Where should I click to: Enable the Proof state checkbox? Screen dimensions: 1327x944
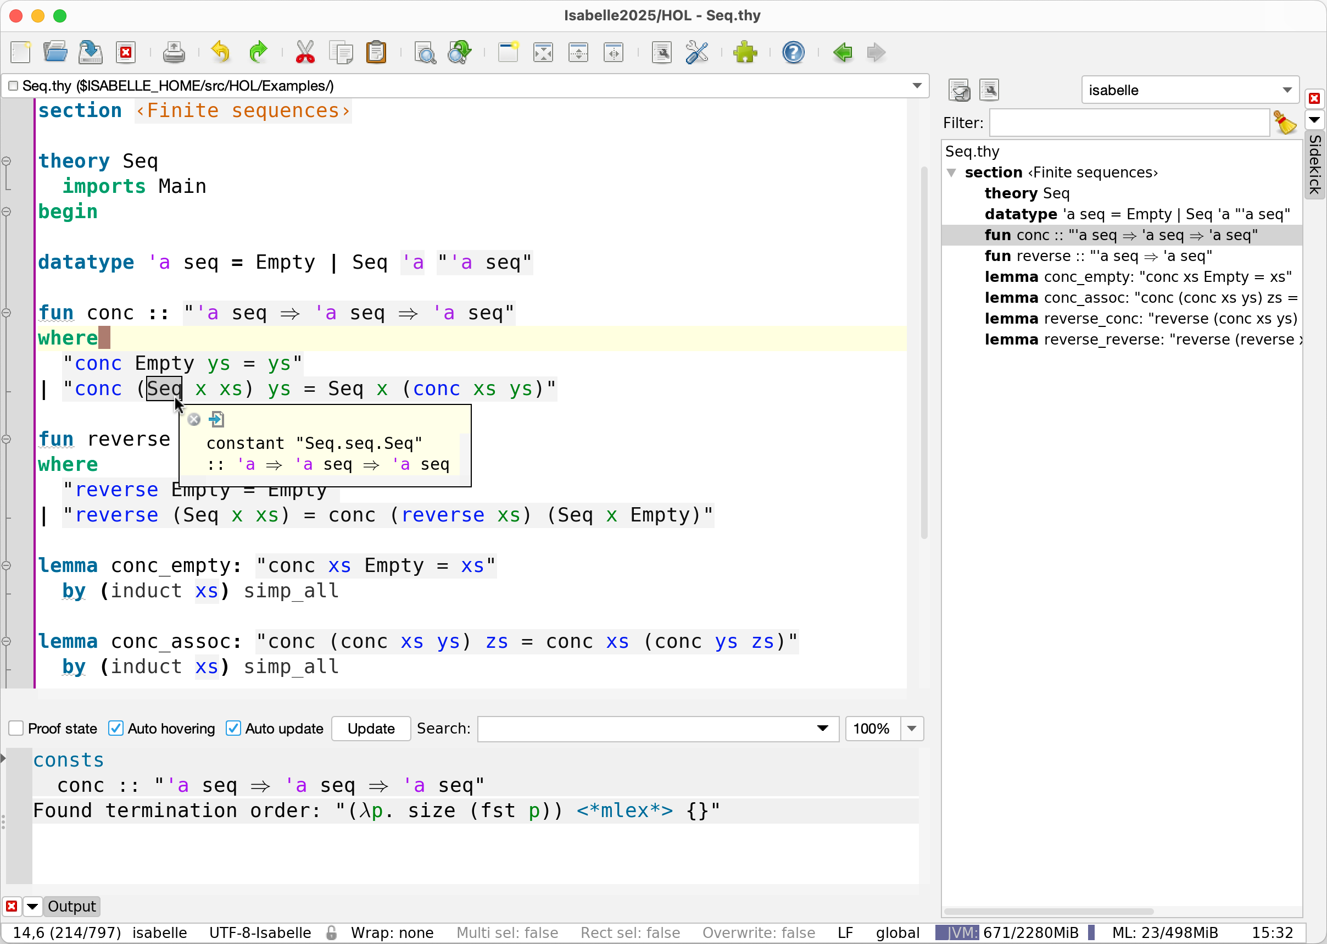[16, 729]
